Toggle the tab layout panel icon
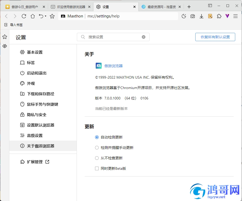242x201 pixels. (x=210, y=5)
